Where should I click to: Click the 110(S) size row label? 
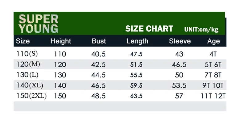(x=27, y=54)
